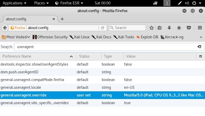This screenshot has height=116, width=205.
Task: Click the Firefox identity icon in the URL bar
Action: click(x=18, y=28)
